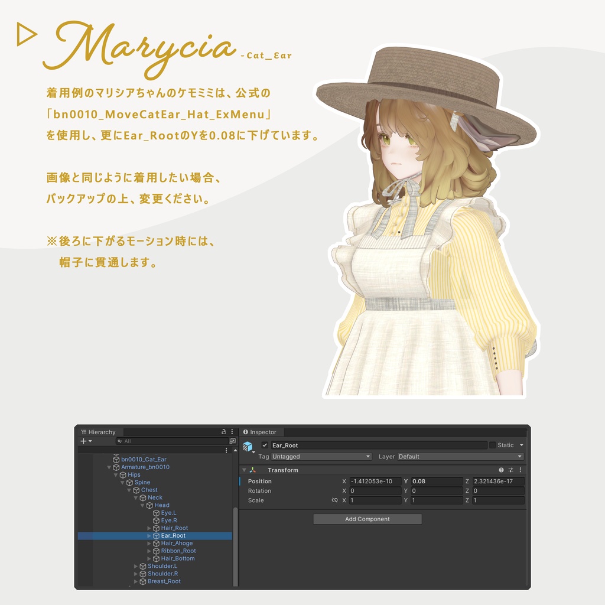The image size is (605, 605).
Task: Enable the Static checkbox
Action: click(x=492, y=445)
